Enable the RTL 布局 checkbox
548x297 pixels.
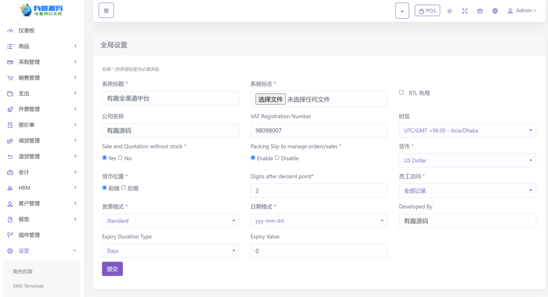point(401,92)
